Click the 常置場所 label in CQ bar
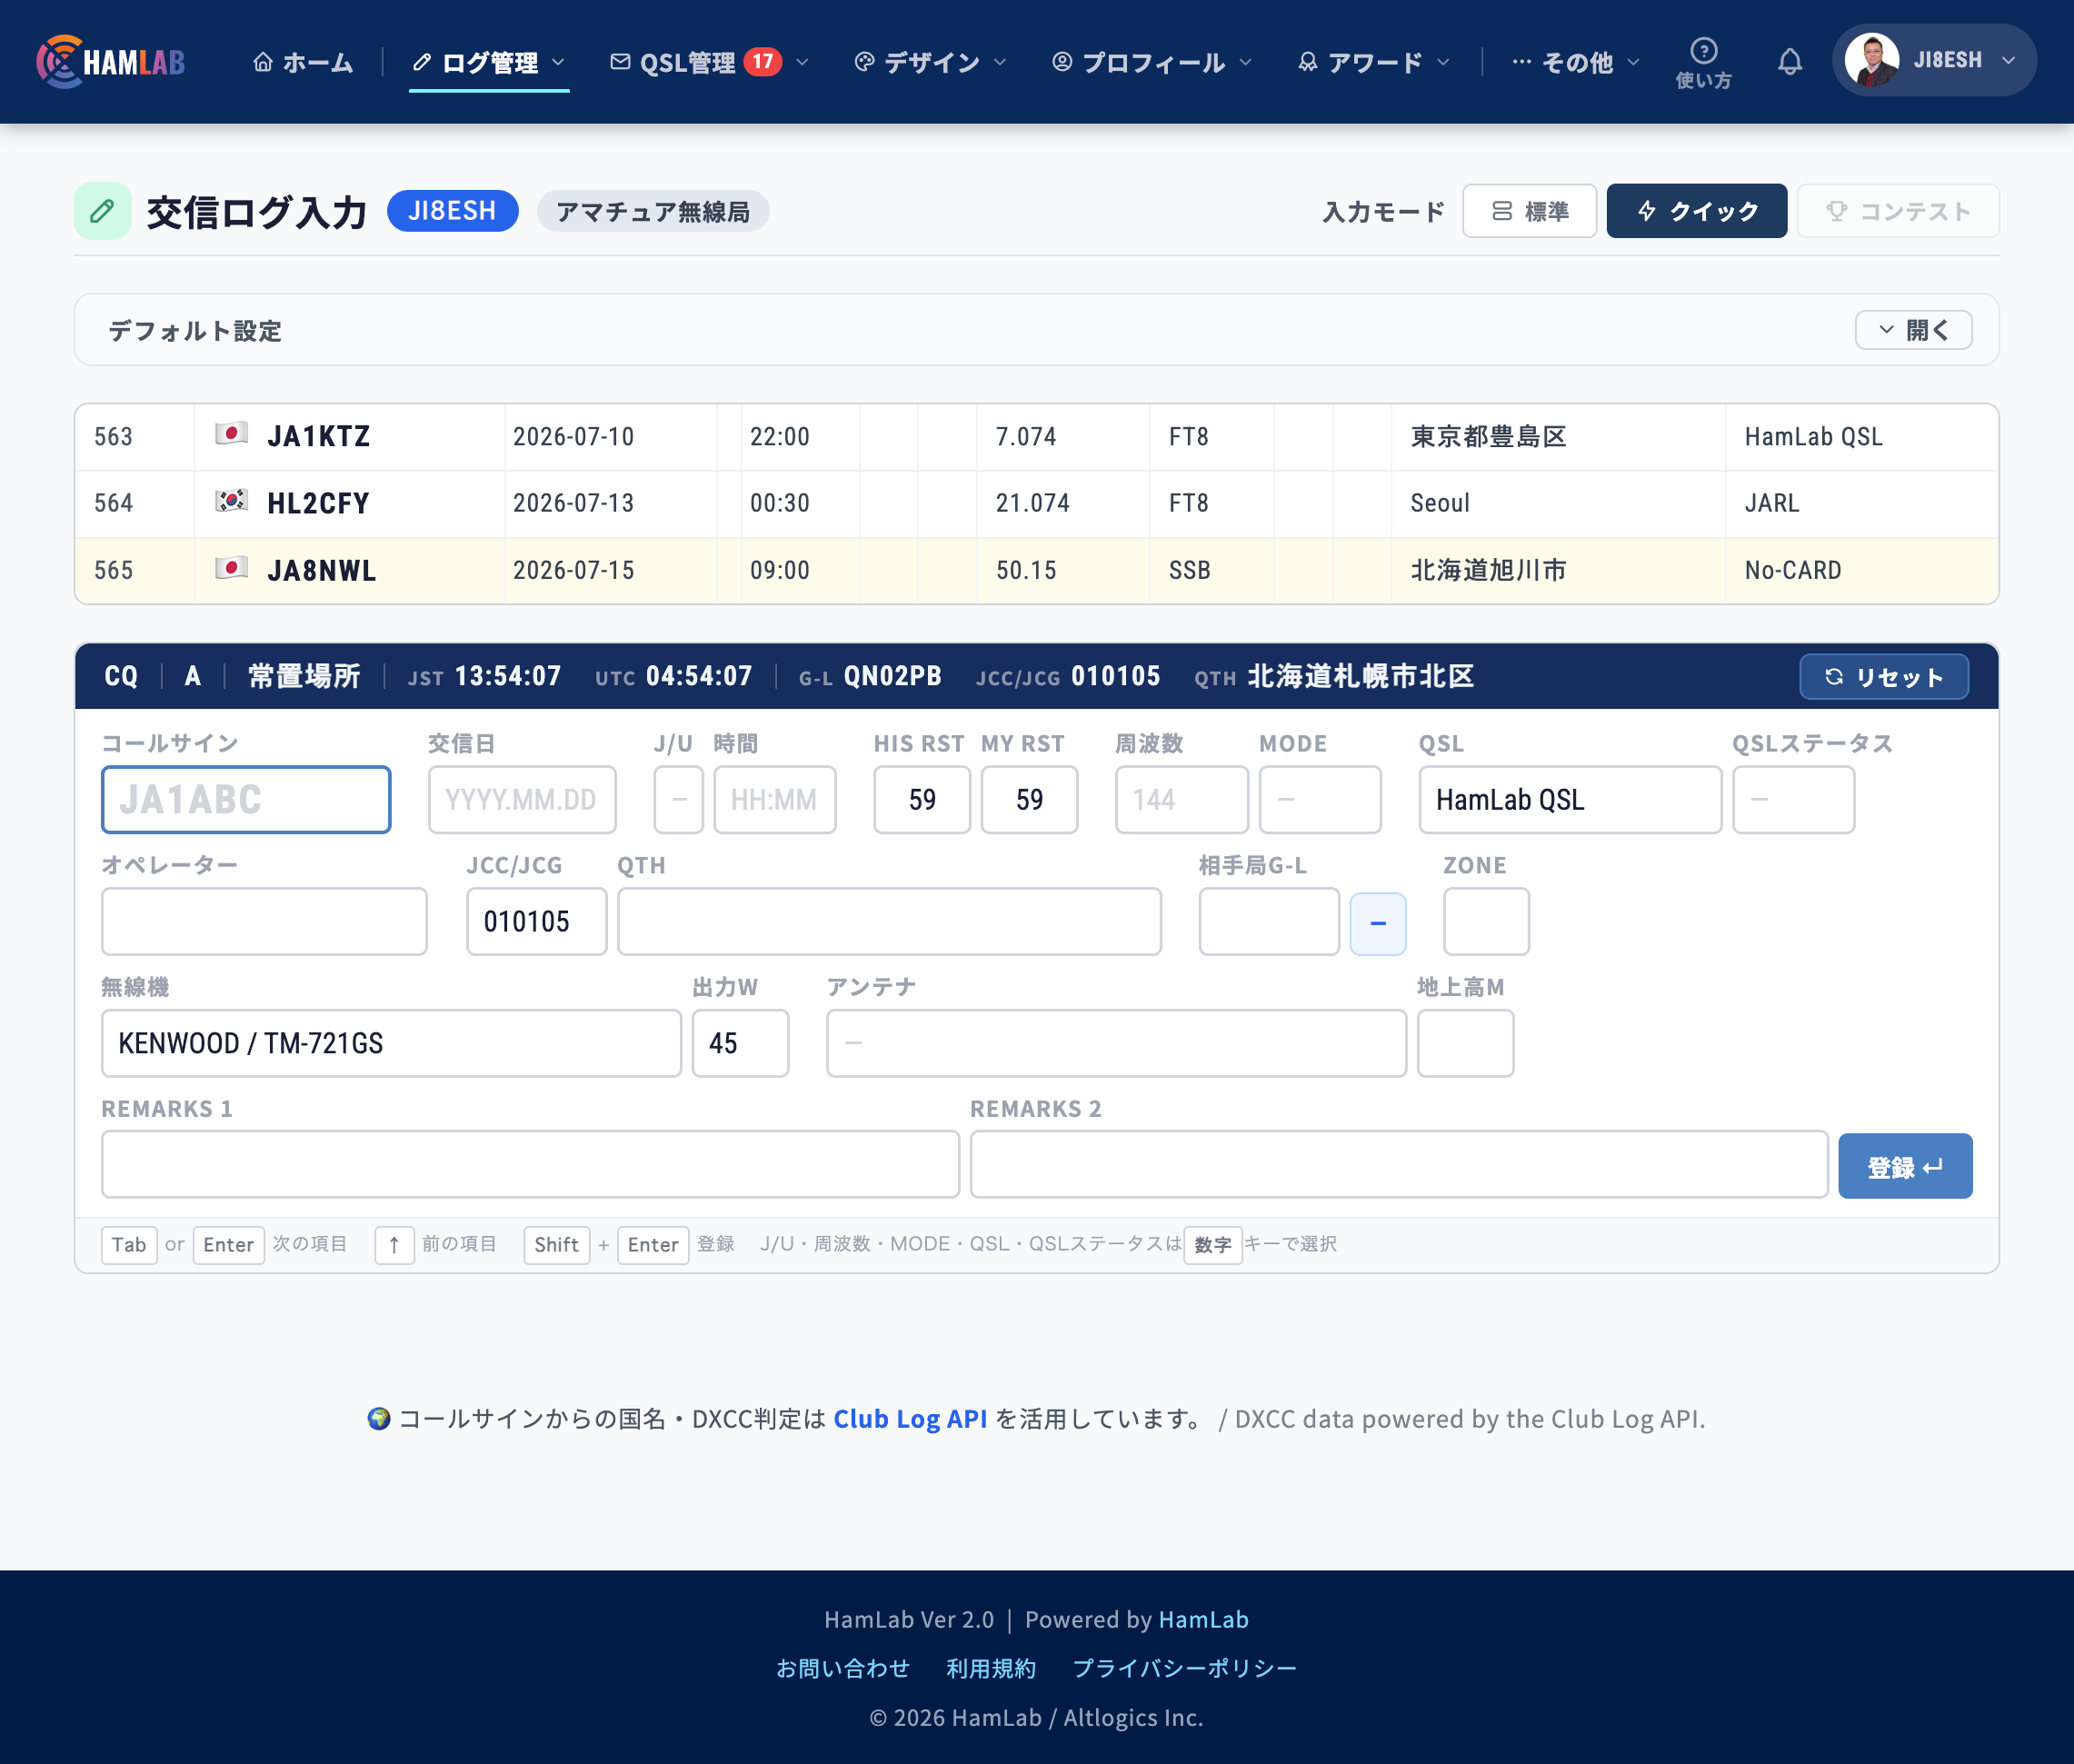Viewport: 2074px width, 1764px height. click(304, 676)
